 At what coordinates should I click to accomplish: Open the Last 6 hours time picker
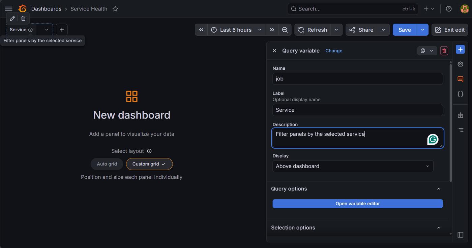click(237, 30)
